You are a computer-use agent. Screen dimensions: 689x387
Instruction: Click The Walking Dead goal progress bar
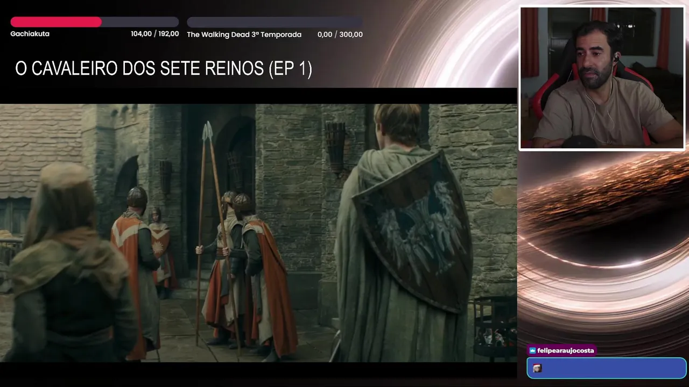coord(275,22)
